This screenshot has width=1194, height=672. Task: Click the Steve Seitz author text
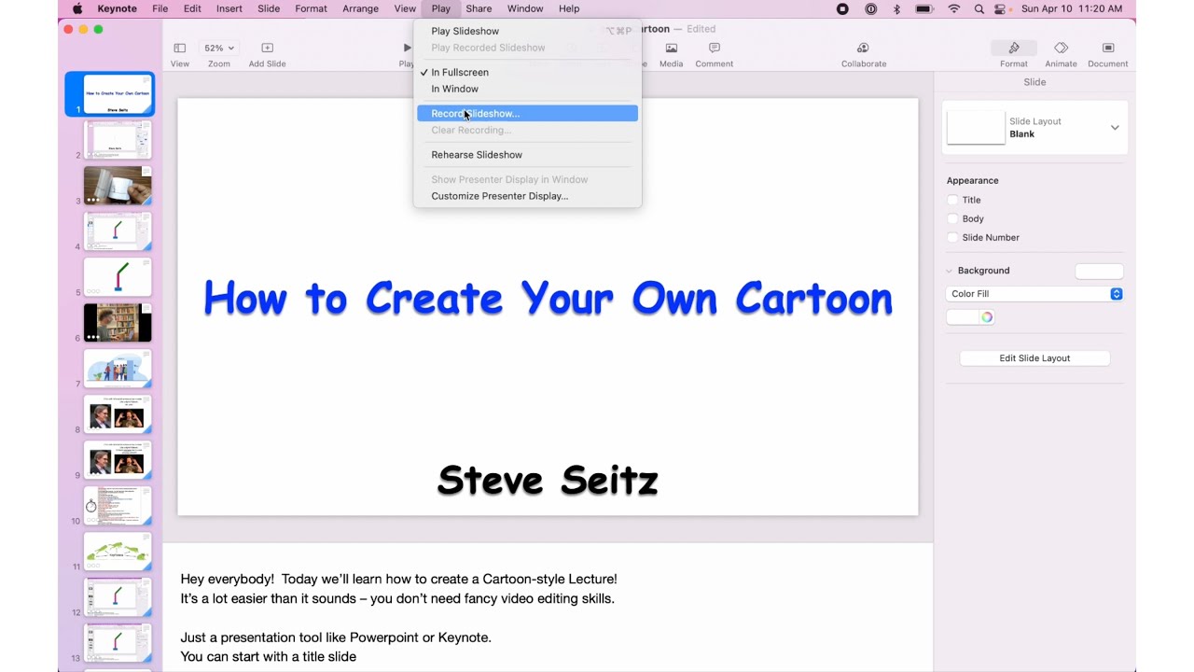(x=548, y=481)
